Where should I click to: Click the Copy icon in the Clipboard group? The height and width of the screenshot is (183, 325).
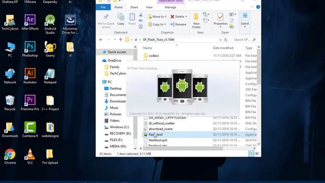(121, 19)
